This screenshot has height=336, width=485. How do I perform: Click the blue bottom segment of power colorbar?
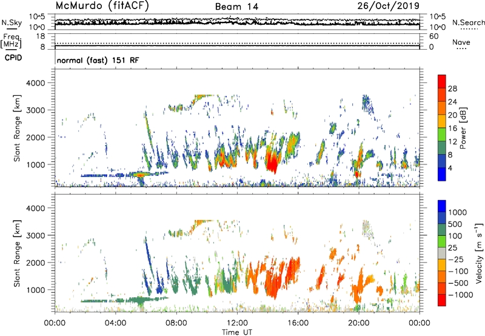pos(442,174)
